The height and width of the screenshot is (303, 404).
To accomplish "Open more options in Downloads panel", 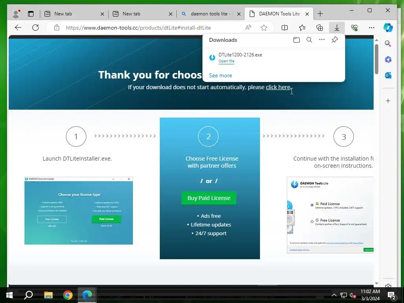I will [322, 40].
